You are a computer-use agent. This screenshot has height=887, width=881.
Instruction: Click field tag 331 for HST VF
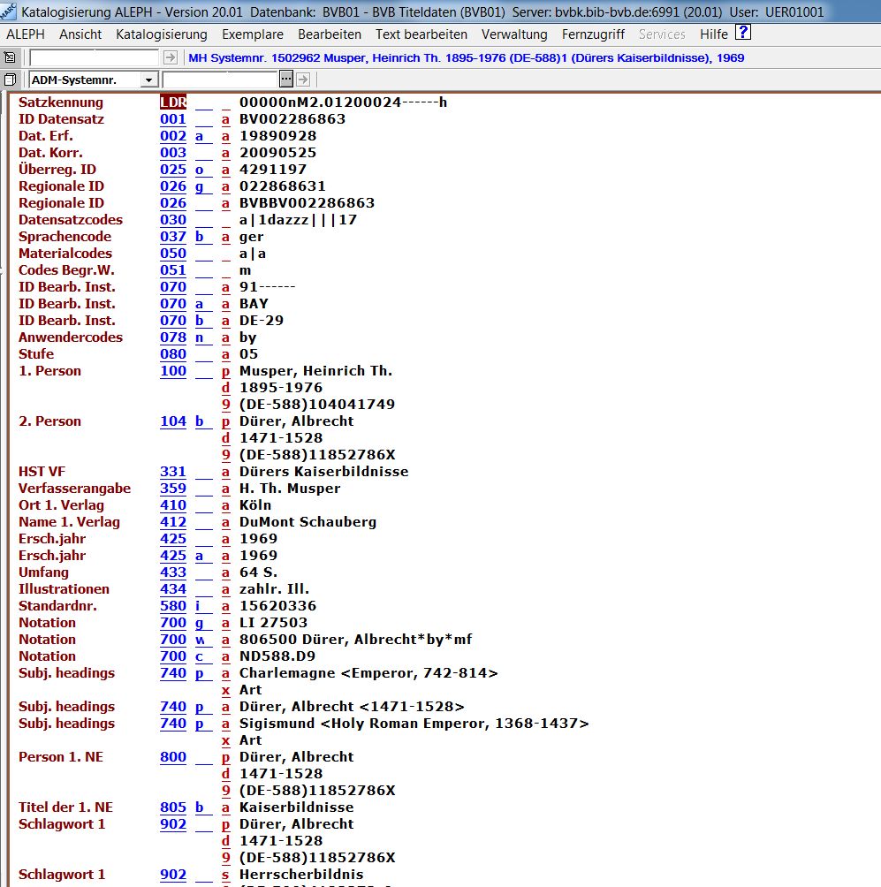173,472
